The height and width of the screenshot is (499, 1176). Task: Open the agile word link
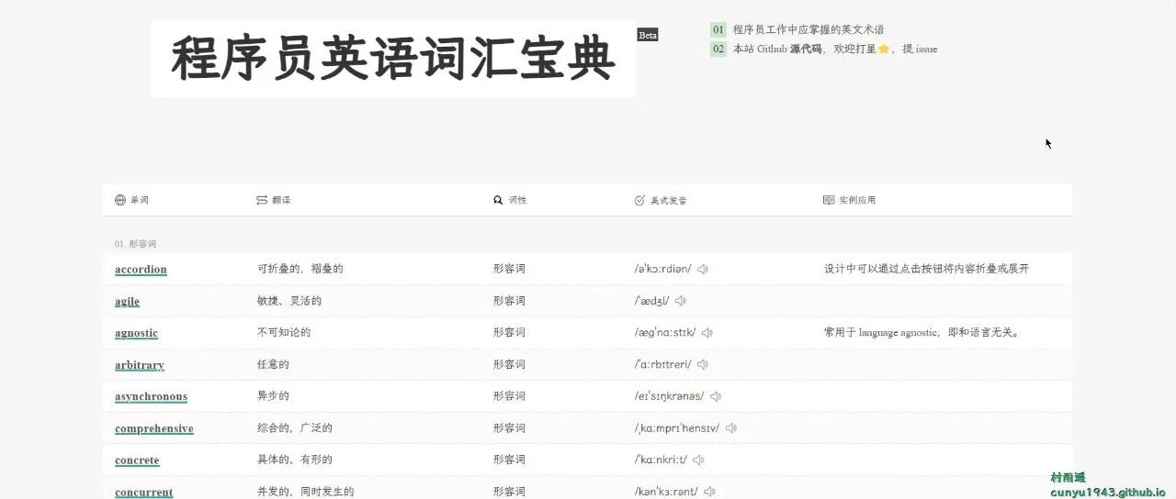(x=127, y=301)
